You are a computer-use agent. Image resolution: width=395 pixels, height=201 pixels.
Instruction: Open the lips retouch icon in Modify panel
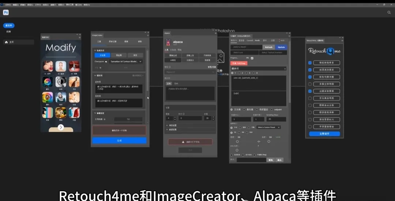point(48,66)
